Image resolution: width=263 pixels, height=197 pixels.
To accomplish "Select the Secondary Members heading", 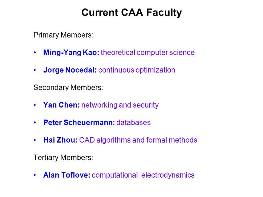I will (68, 88).
